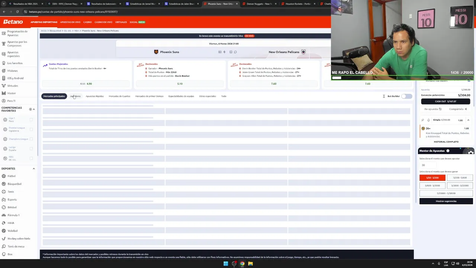476x268 pixels.
Task: Select Tenis in the sports list
Action: click(11, 192)
